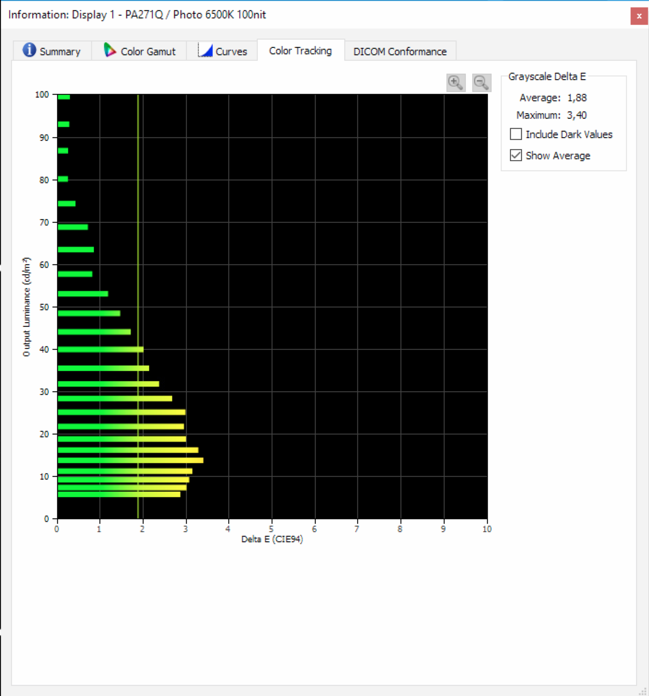Viewport: 649px width, 696px height.
Task: Click the color triangle icon on Color Gamut tab
Action: [x=110, y=50]
